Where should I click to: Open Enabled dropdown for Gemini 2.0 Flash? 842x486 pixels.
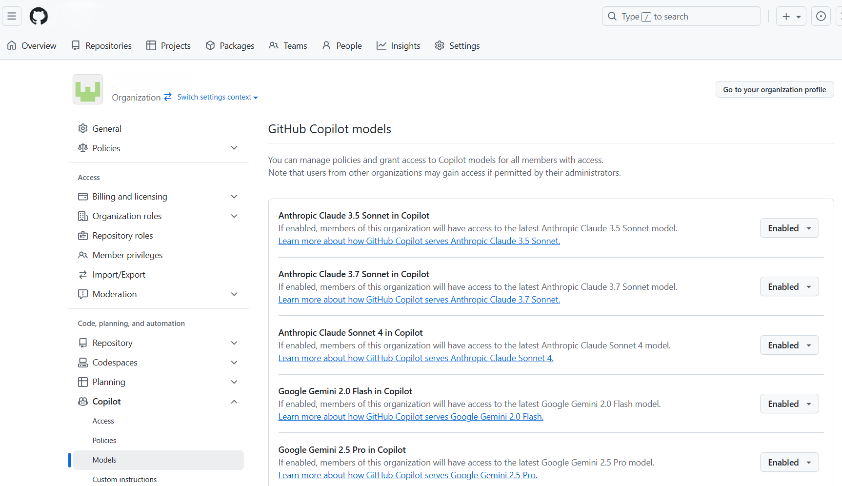[789, 404]
